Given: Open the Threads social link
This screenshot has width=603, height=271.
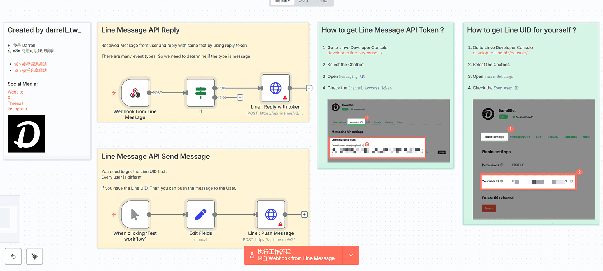Looking at the screenshot, I should 15,103.
